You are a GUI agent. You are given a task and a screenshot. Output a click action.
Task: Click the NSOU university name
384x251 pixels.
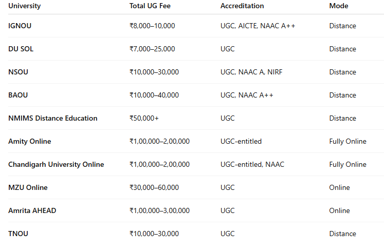tap(18, 72)
